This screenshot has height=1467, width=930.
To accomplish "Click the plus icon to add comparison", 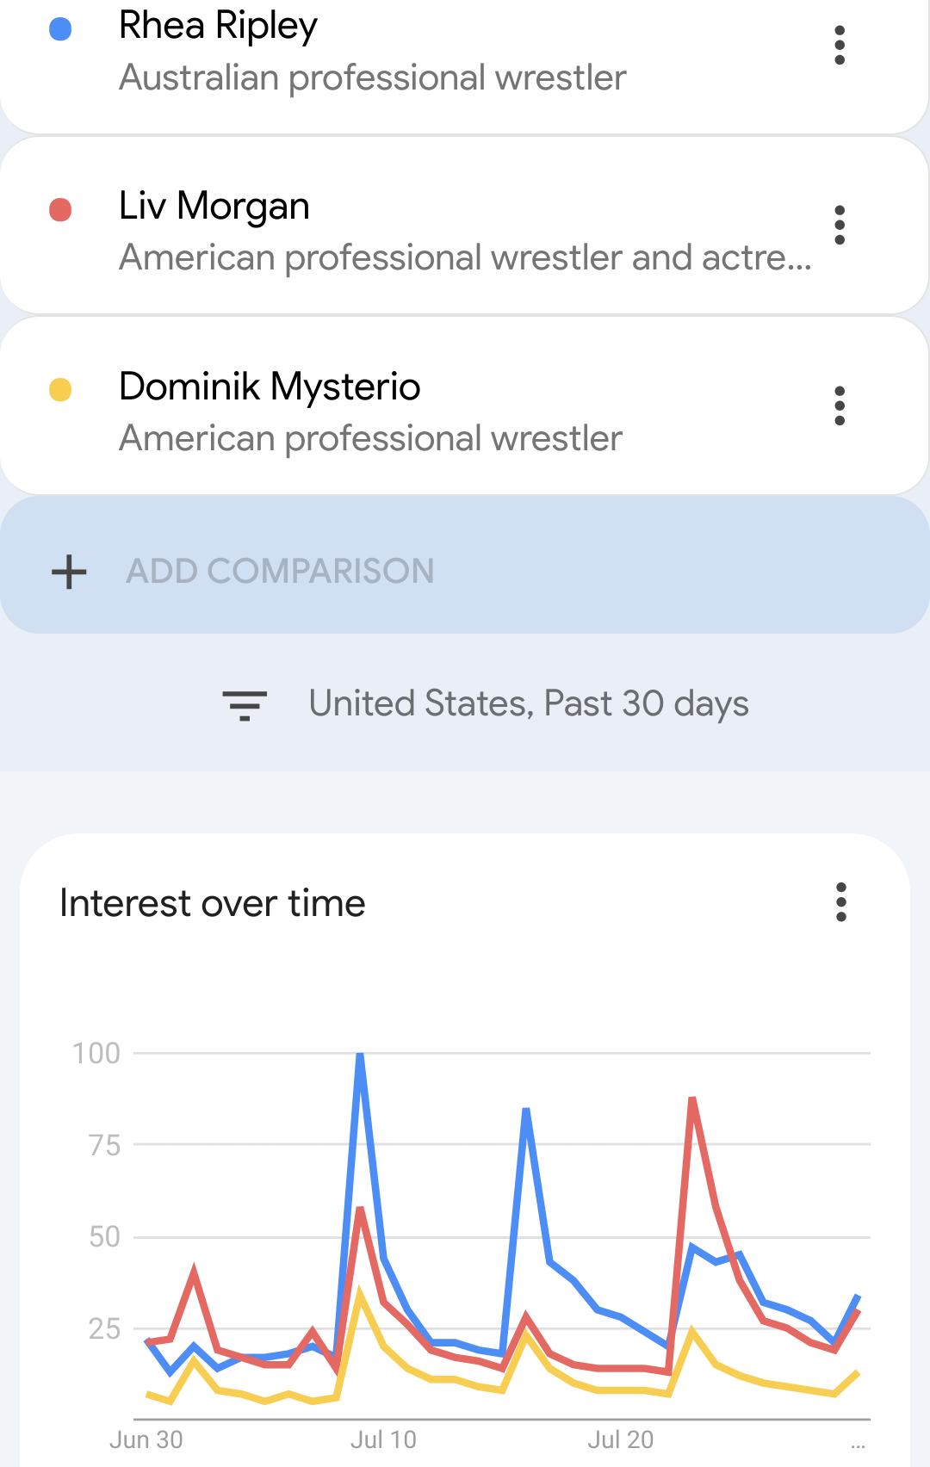I will click(x=69, y=572).
